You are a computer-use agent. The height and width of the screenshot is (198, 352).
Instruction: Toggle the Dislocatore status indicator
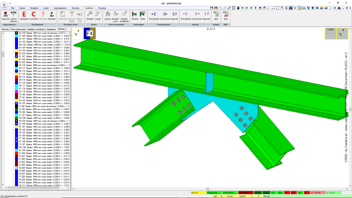pyautogui.click(x=230, y=192)
